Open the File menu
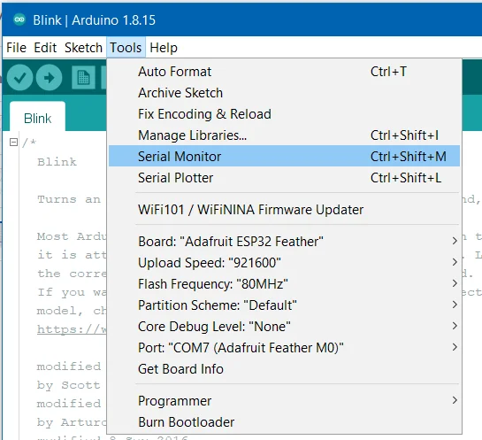This screenshot has width=482, height=440. 16,48
